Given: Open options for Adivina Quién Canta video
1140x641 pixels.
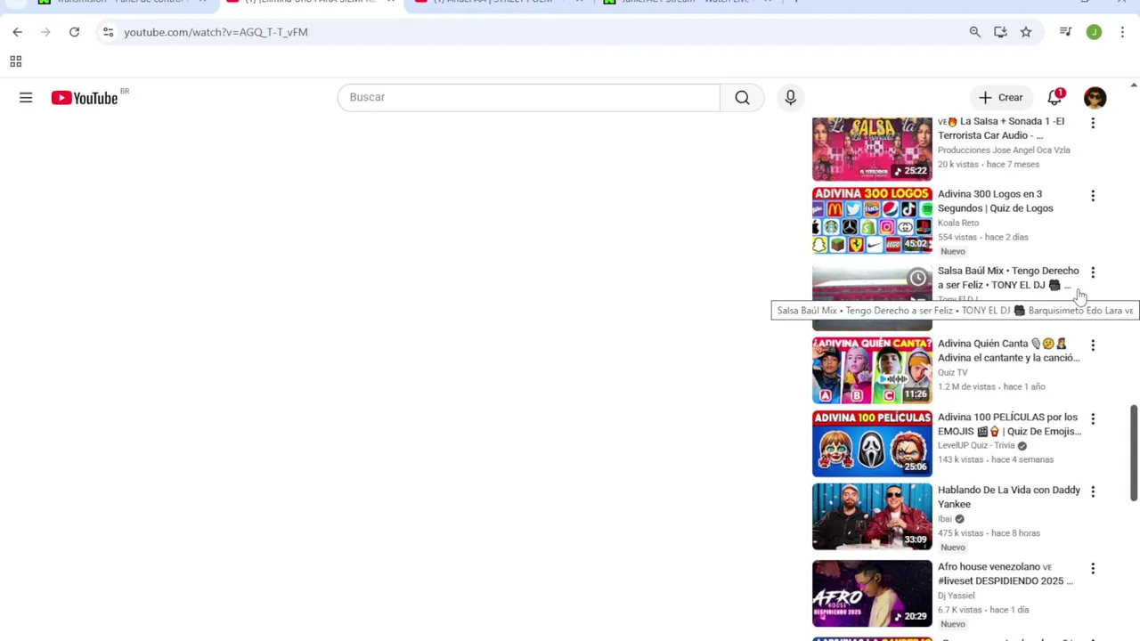Looking at the screenshot, I should pyautogui.click(x=1093, y=345).
